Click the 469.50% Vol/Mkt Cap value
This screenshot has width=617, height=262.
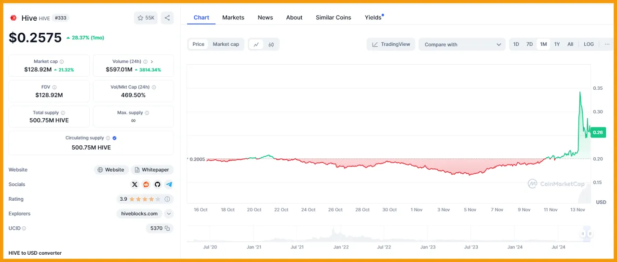[x=134, y=95]
